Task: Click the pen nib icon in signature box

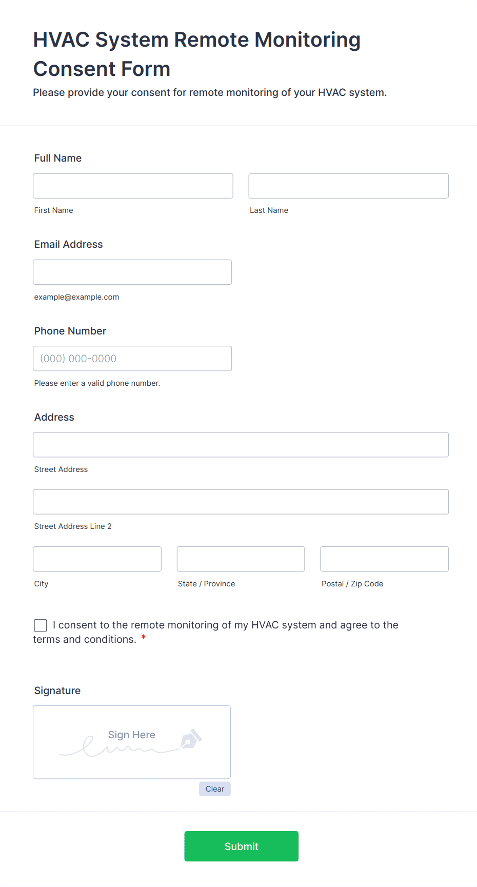Action: pyautogui.click(x=191, y=739)
